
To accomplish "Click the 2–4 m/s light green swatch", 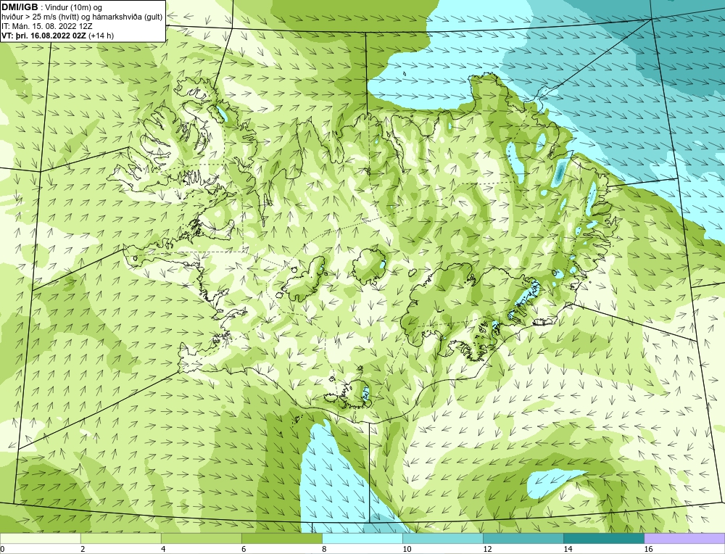I will pos(120,538).
